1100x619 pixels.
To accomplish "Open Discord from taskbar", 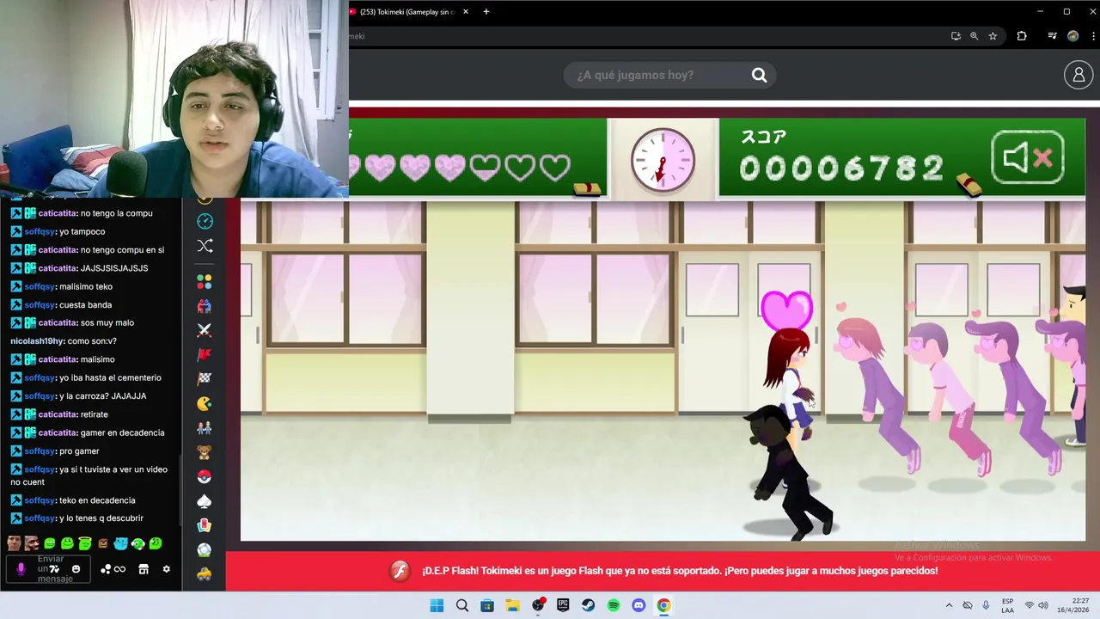I will click(639, 605).
